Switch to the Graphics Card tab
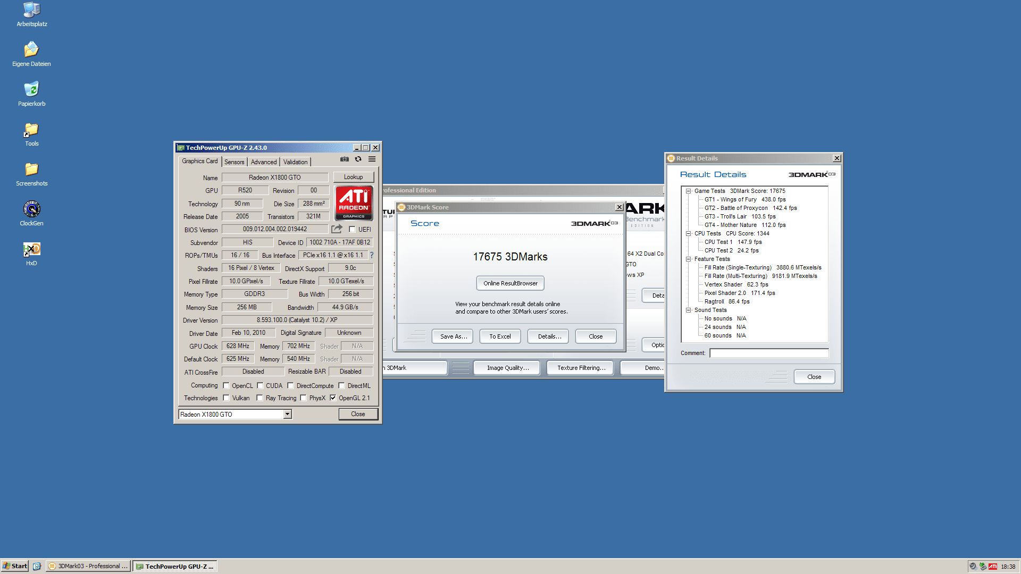1021x574 pixels. coord(199,161)
